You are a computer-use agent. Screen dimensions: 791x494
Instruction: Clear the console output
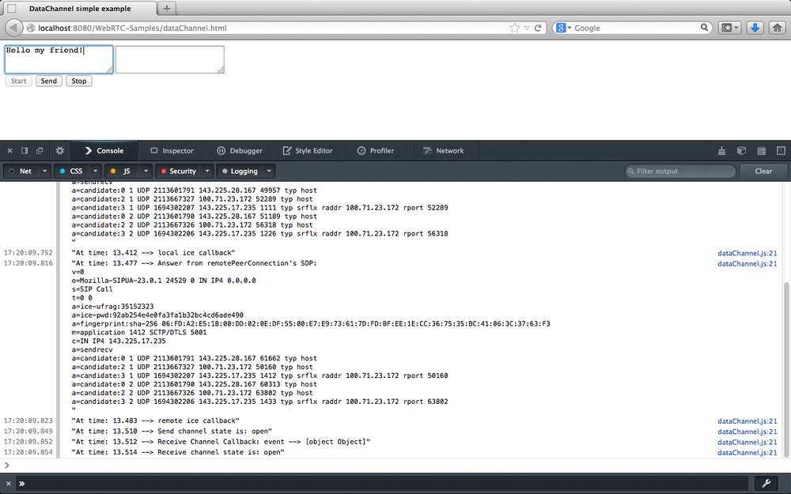763,171
